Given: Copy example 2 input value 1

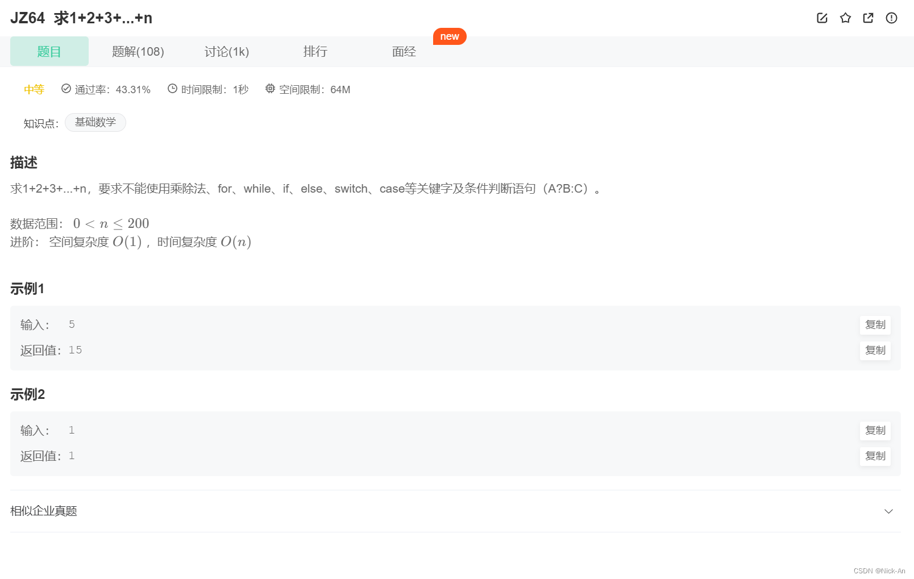Looking at the screenshot, I should (875, 431).
